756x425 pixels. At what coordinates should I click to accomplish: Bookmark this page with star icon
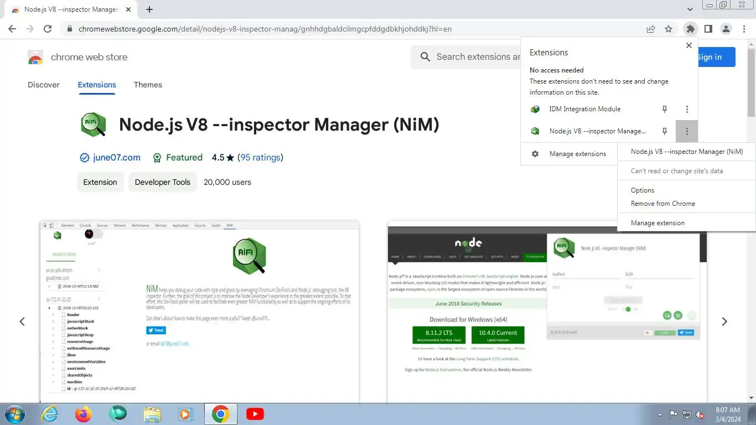tap(669, 29)
